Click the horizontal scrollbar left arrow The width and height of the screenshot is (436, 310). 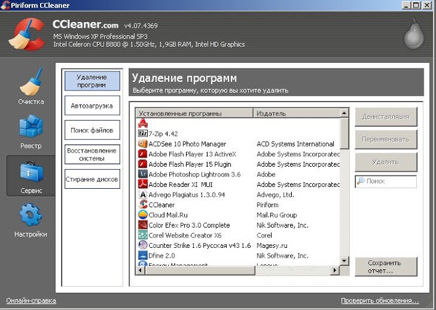point(140,270)
